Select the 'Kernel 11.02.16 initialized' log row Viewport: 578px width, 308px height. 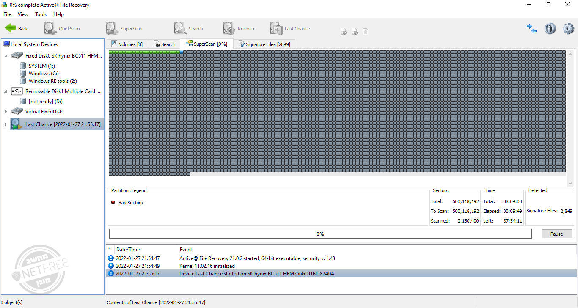(x=341, y=266)
